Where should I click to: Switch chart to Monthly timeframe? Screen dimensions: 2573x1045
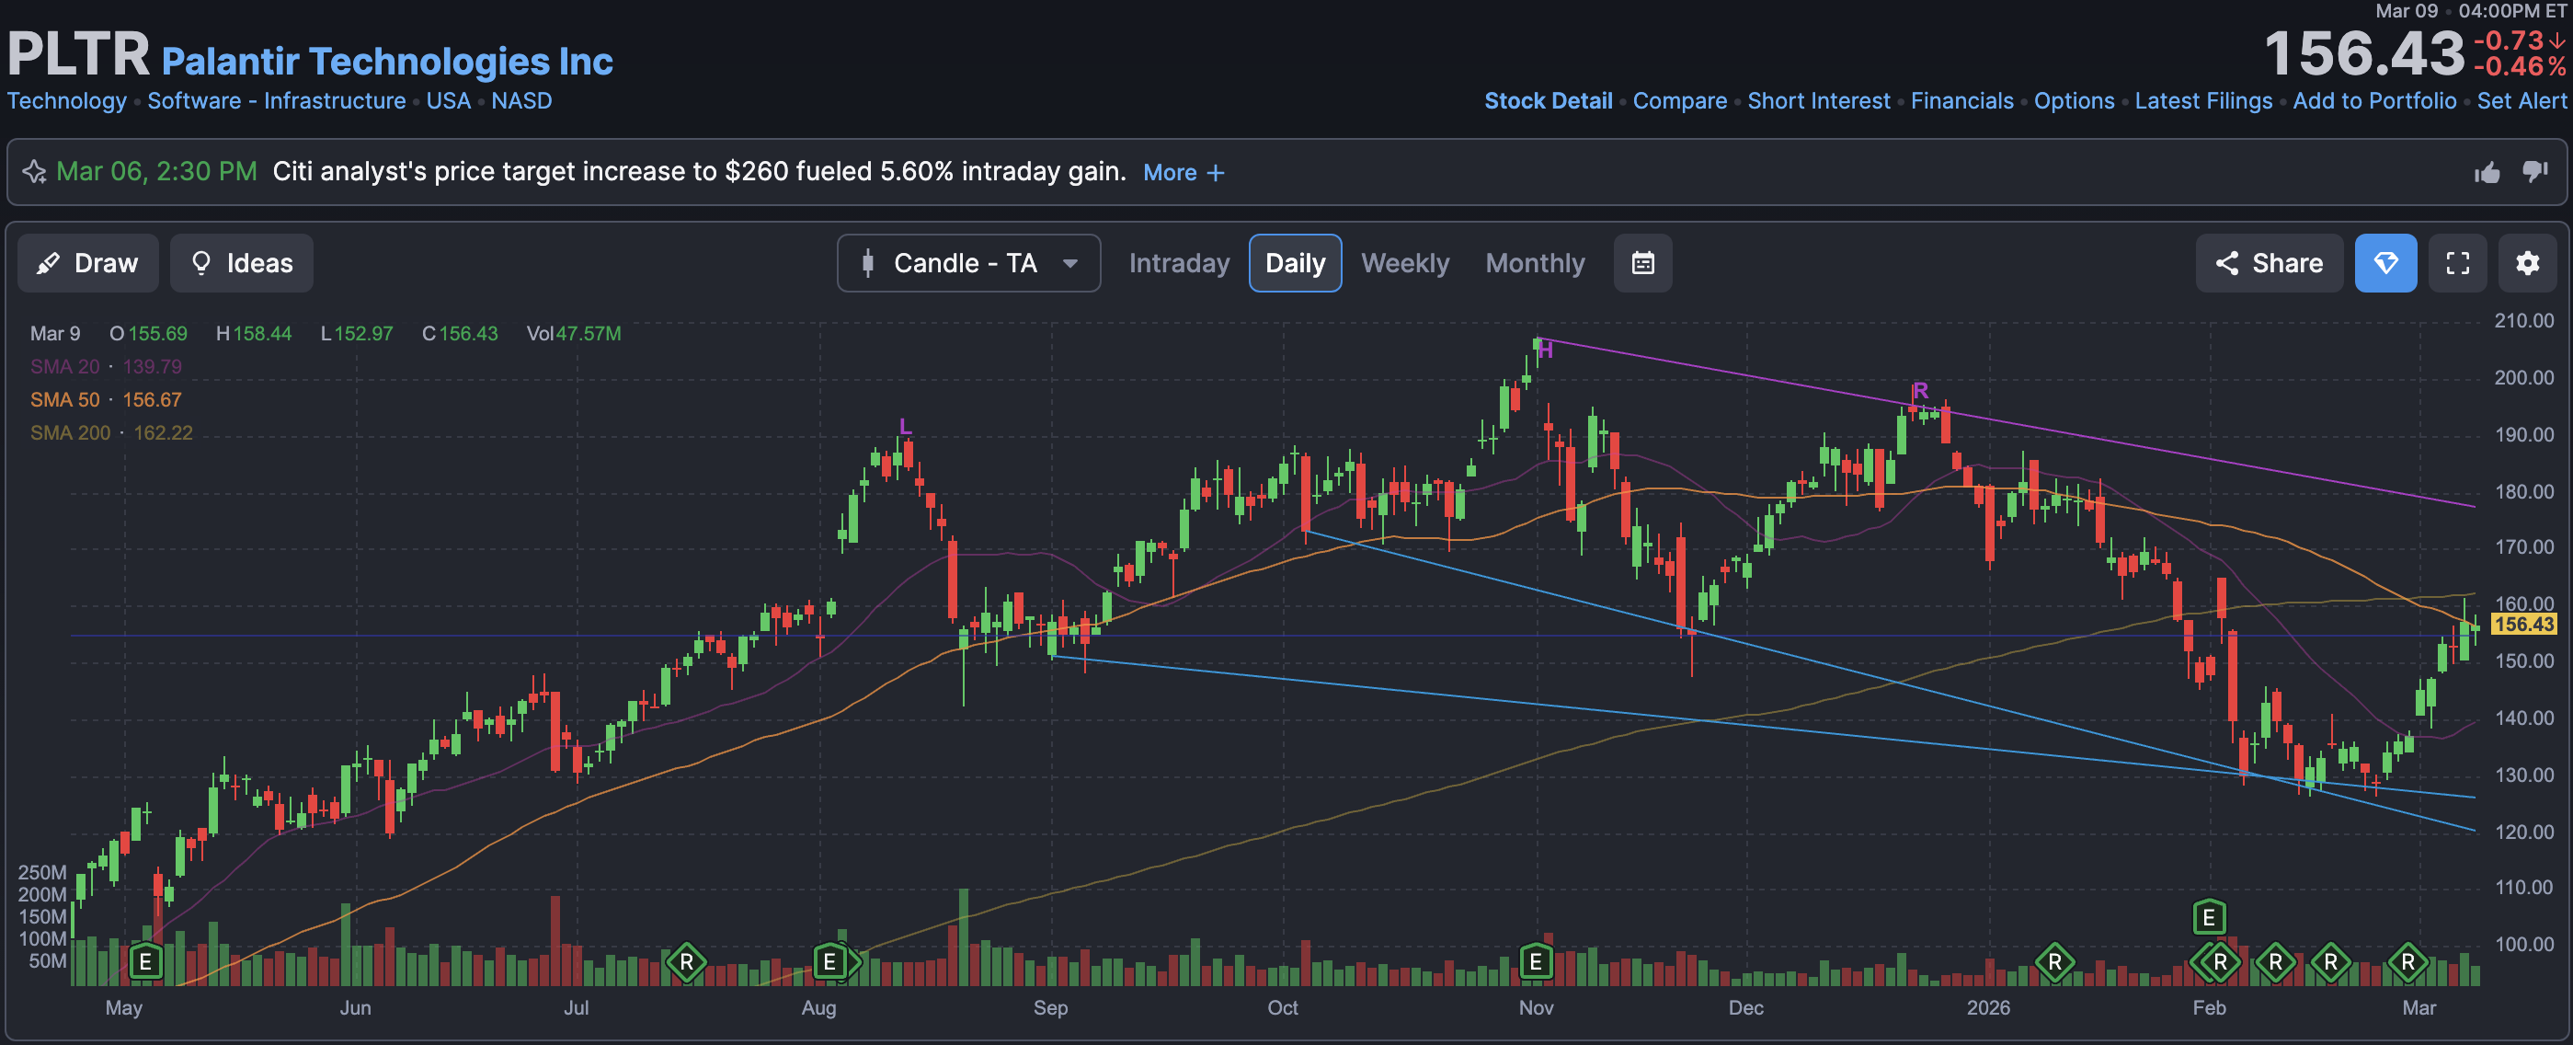tap(1534, 264)
